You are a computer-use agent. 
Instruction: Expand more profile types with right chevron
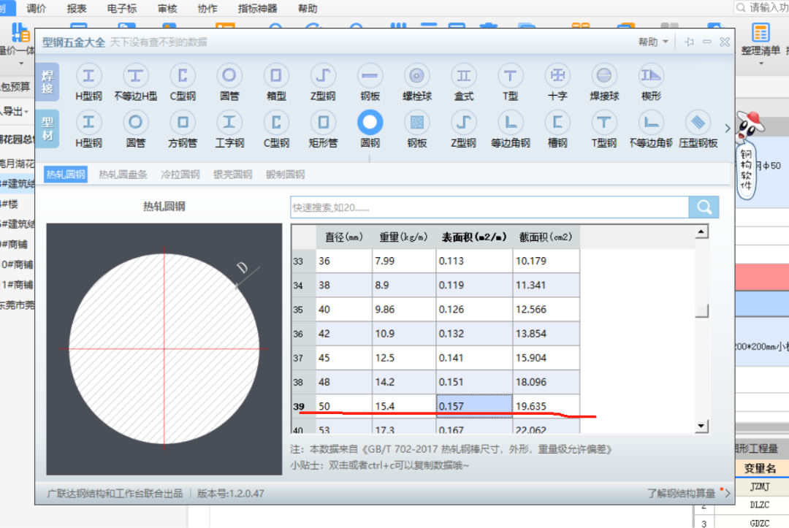point(727,129)
